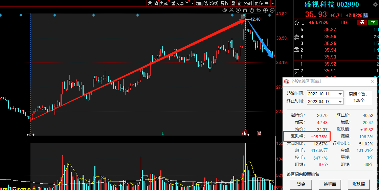Select the scissors cut tool

[x=231, y=10]
